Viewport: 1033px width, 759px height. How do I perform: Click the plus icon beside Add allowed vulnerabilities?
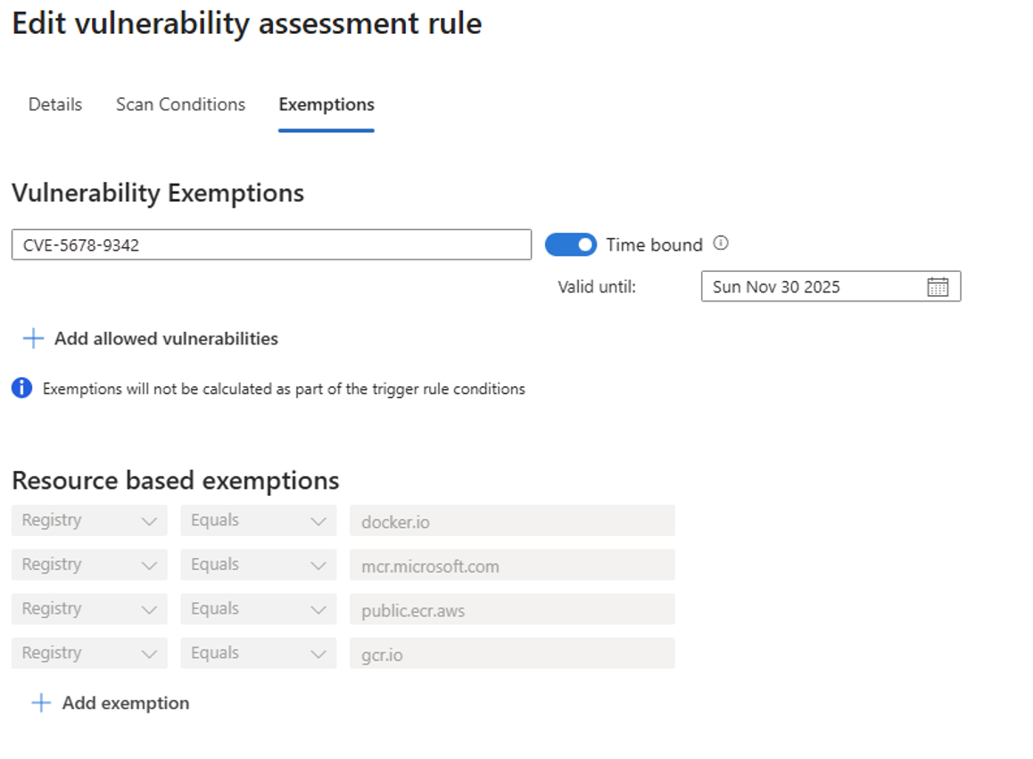(33, 339)
